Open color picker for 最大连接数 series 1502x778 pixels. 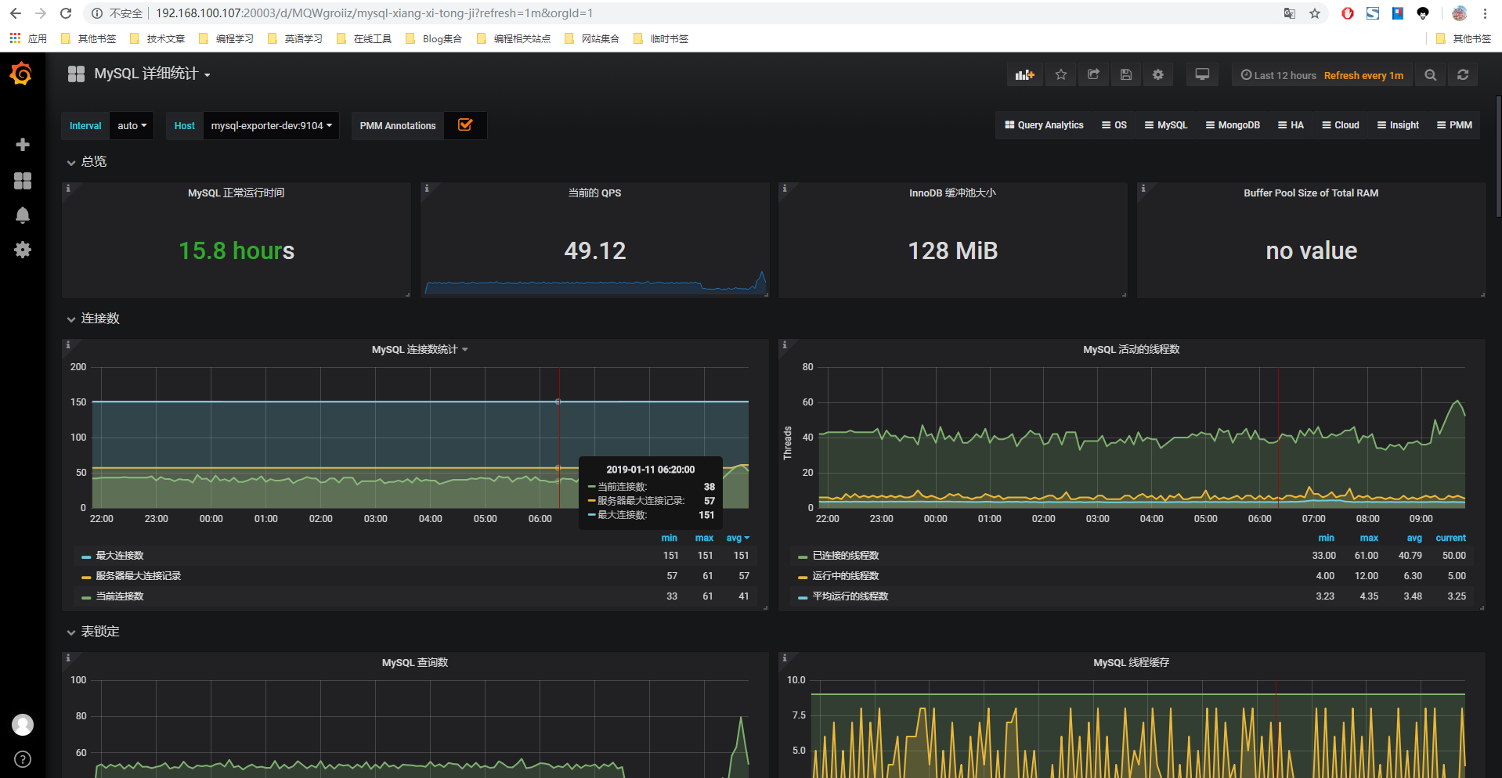(x=86, y=556)
